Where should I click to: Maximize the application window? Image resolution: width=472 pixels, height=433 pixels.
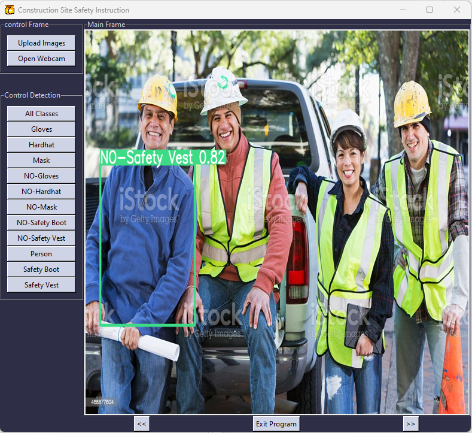[x=430, y=10]
